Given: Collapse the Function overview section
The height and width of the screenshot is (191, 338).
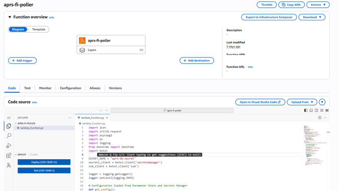Looking at the screenshot, I should tap(10, 17).
